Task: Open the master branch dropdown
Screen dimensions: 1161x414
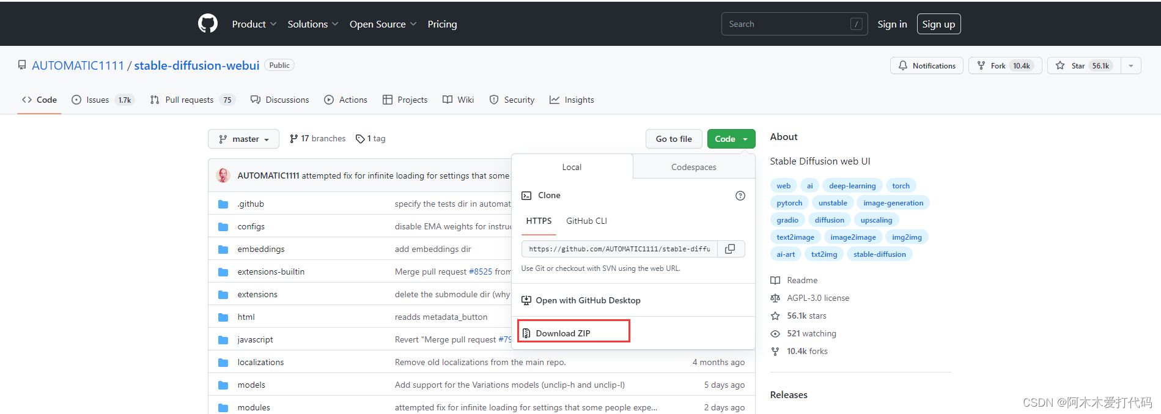Action: pyautogui.click(x=244, y=139)
